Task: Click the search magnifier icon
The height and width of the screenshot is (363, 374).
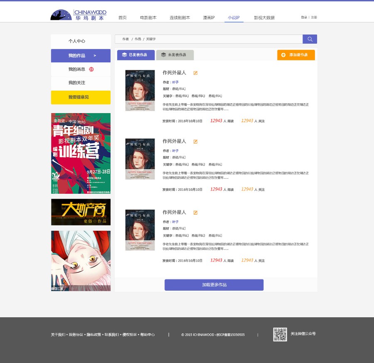Action: (x=310, y=39)
